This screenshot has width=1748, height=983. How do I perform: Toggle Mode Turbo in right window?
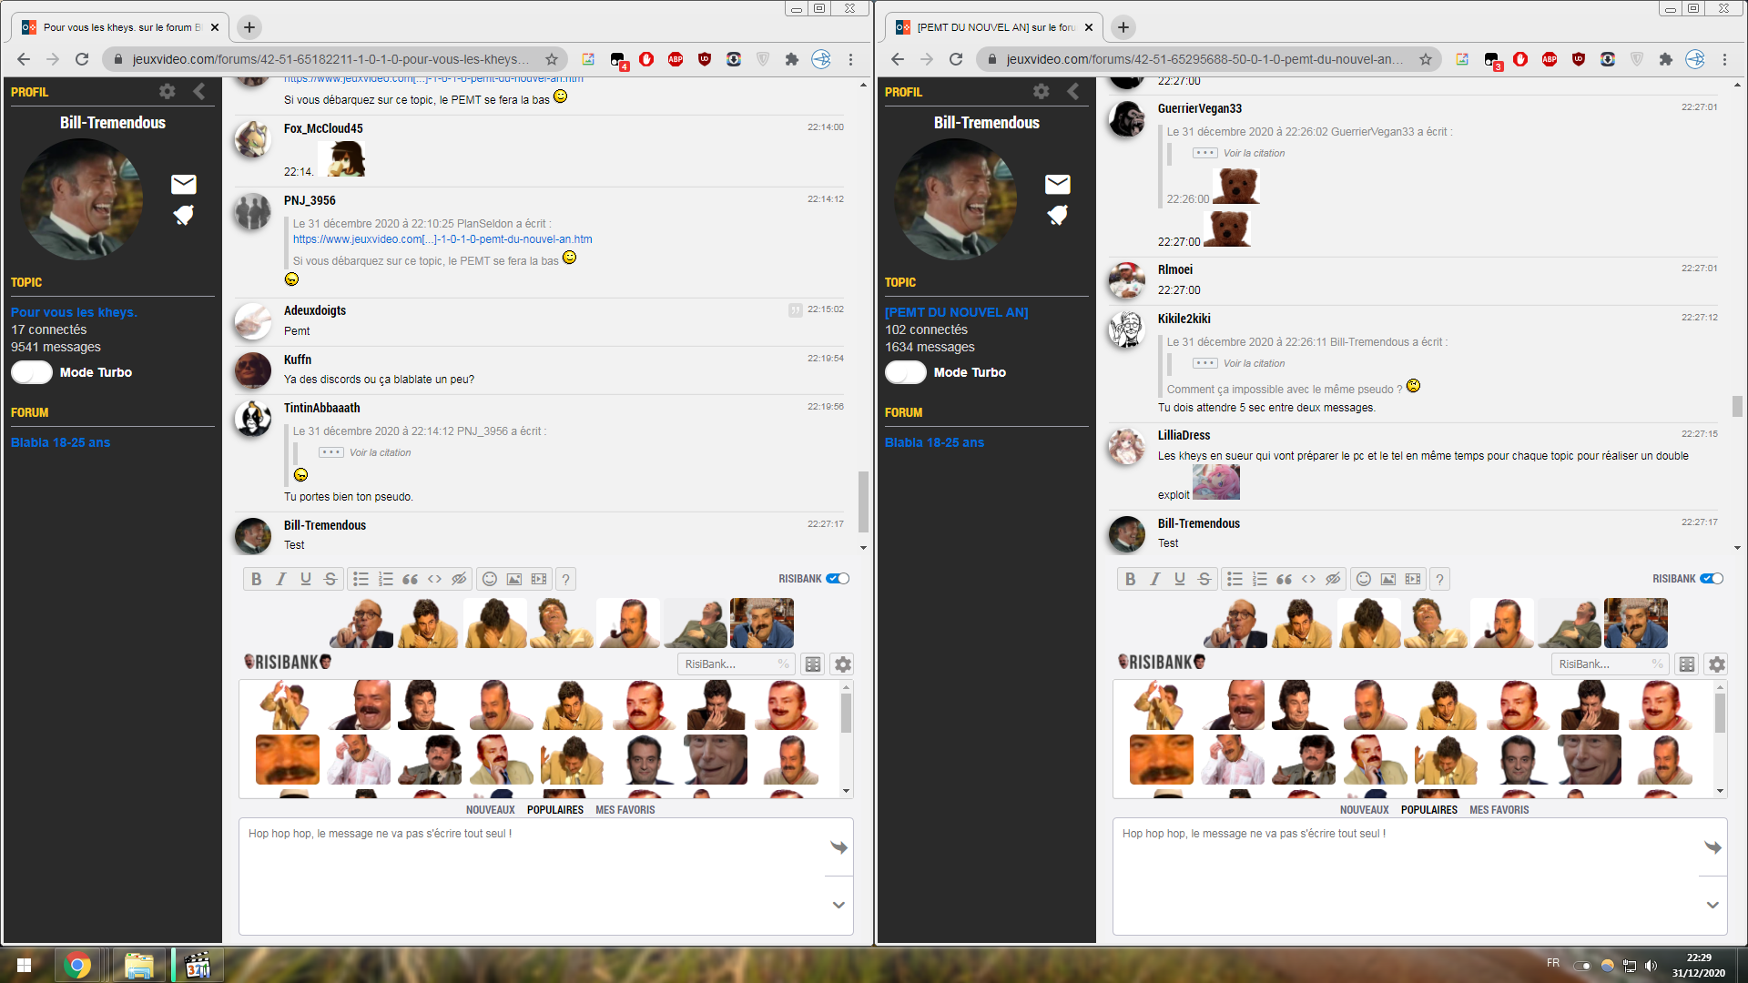[906, 372]
